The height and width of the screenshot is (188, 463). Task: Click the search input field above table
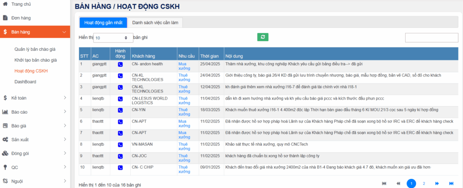pos(431,38)
